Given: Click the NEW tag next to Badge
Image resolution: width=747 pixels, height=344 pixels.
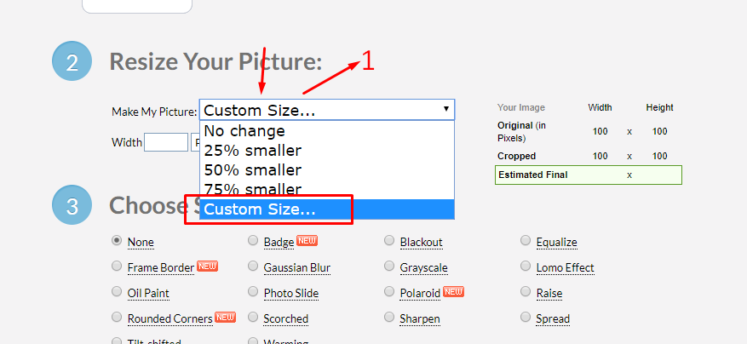Looking at the screenshot, I should (x=307, y=241).
